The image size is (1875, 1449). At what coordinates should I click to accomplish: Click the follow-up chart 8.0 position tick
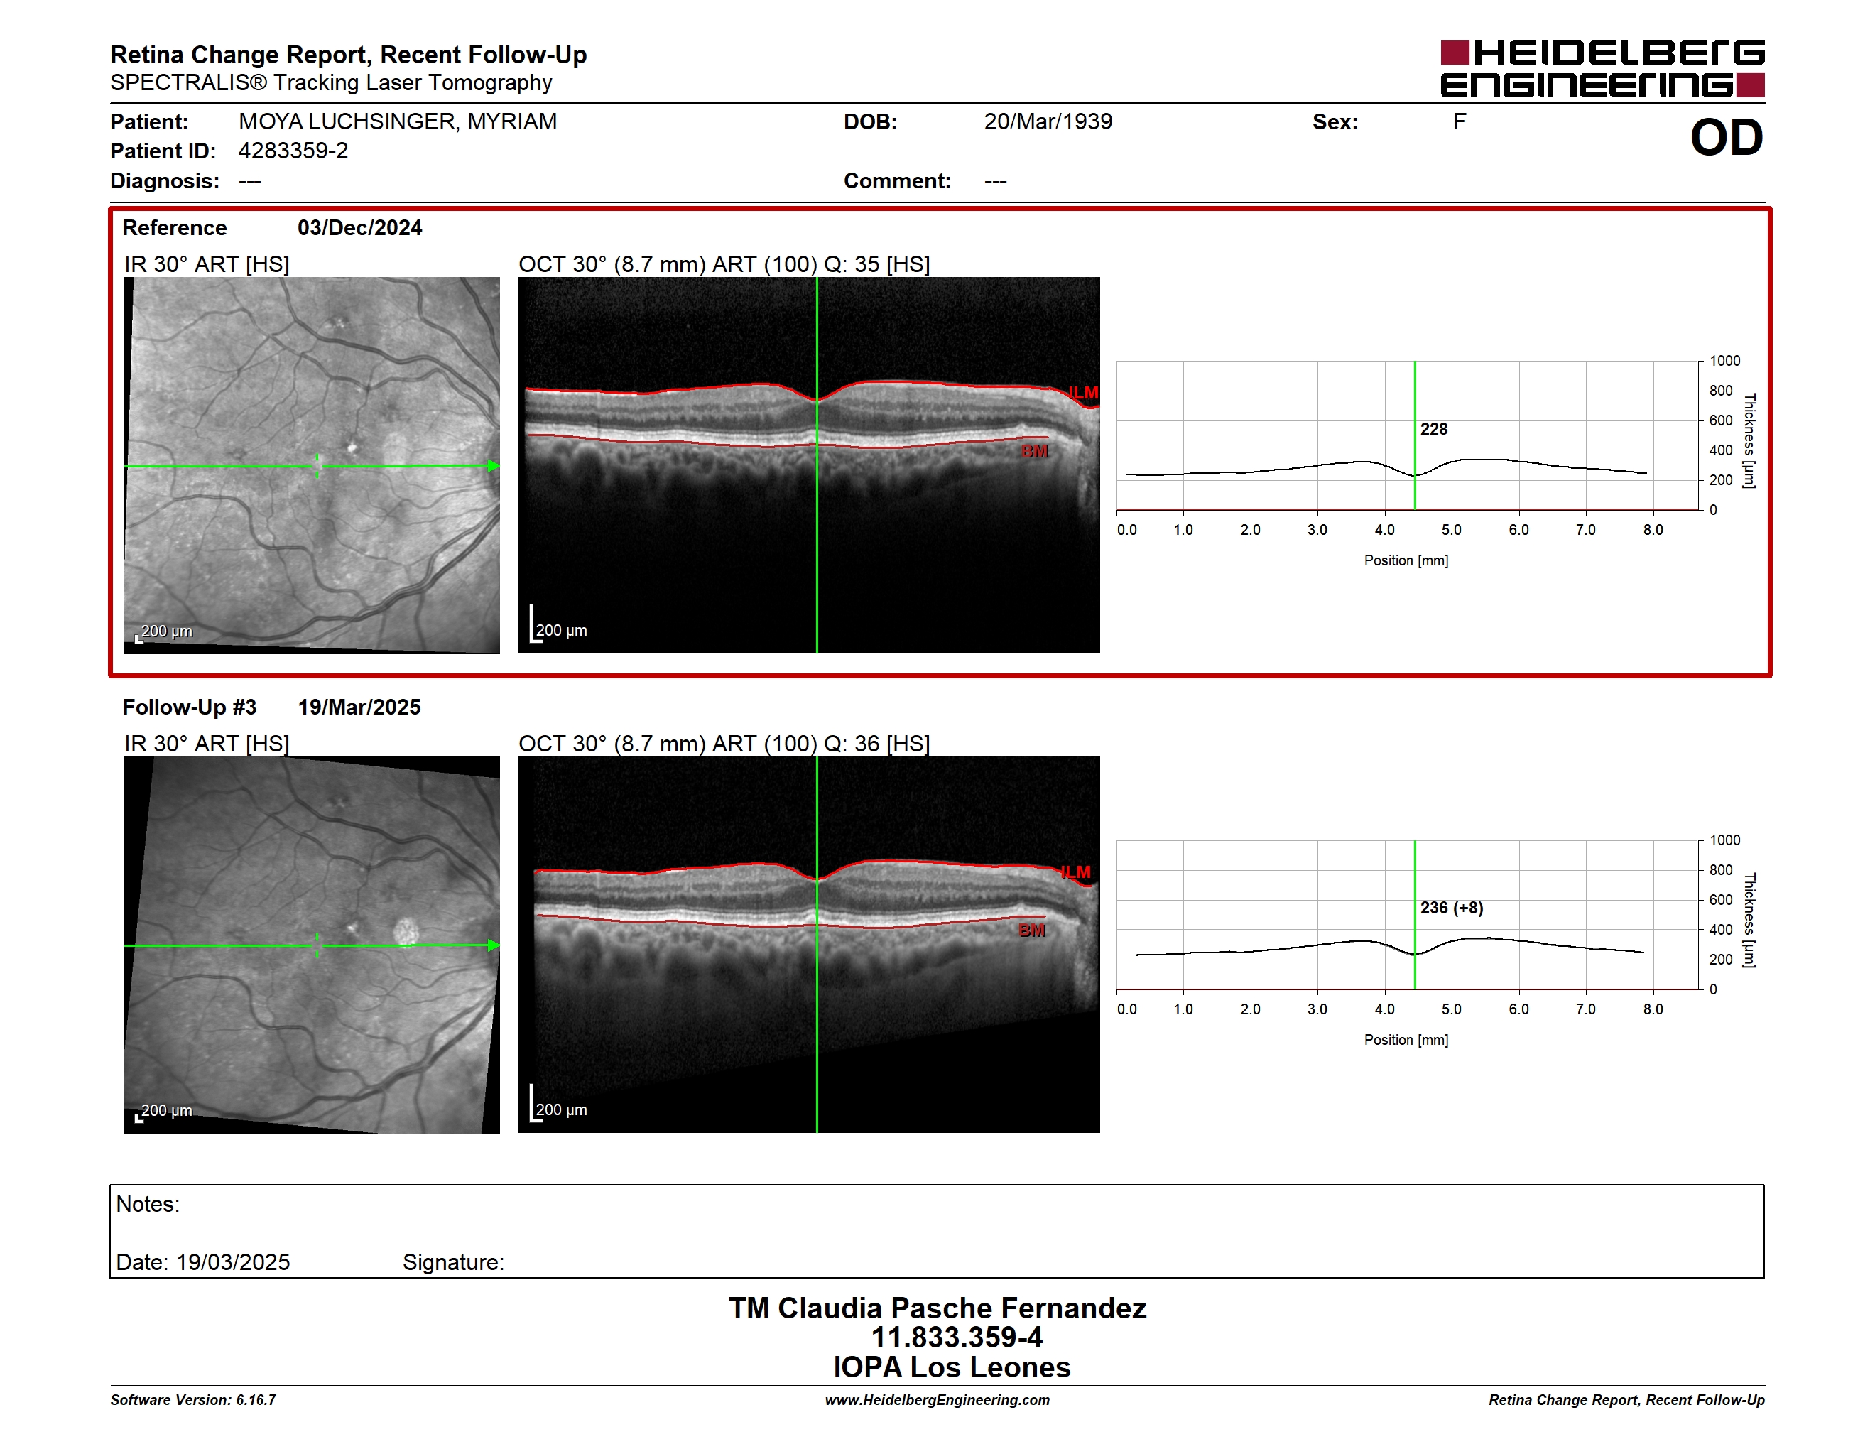[1653, 1009]
